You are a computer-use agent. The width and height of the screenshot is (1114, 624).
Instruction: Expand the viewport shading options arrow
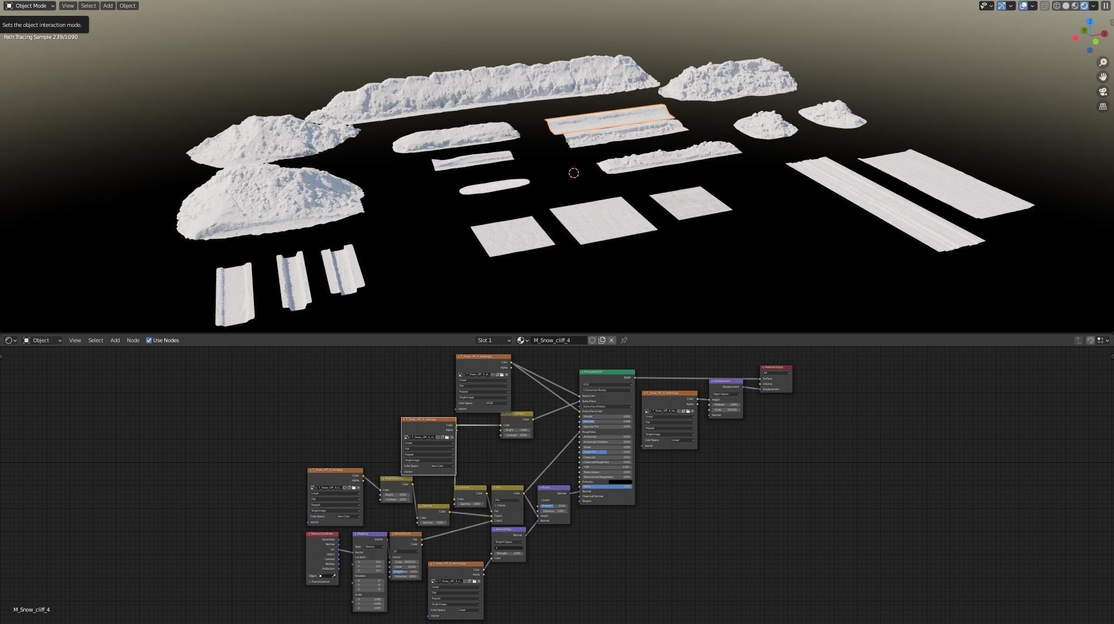point(1094,6)
